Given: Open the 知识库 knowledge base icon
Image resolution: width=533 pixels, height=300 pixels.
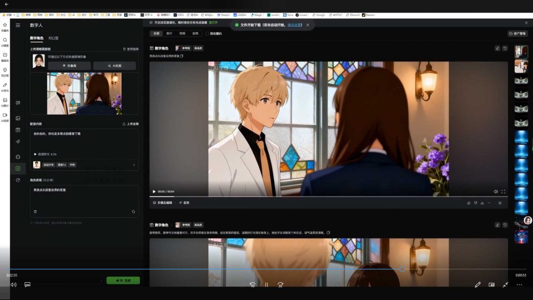Looking at the screenshot, I should click(x=5, y=71).
